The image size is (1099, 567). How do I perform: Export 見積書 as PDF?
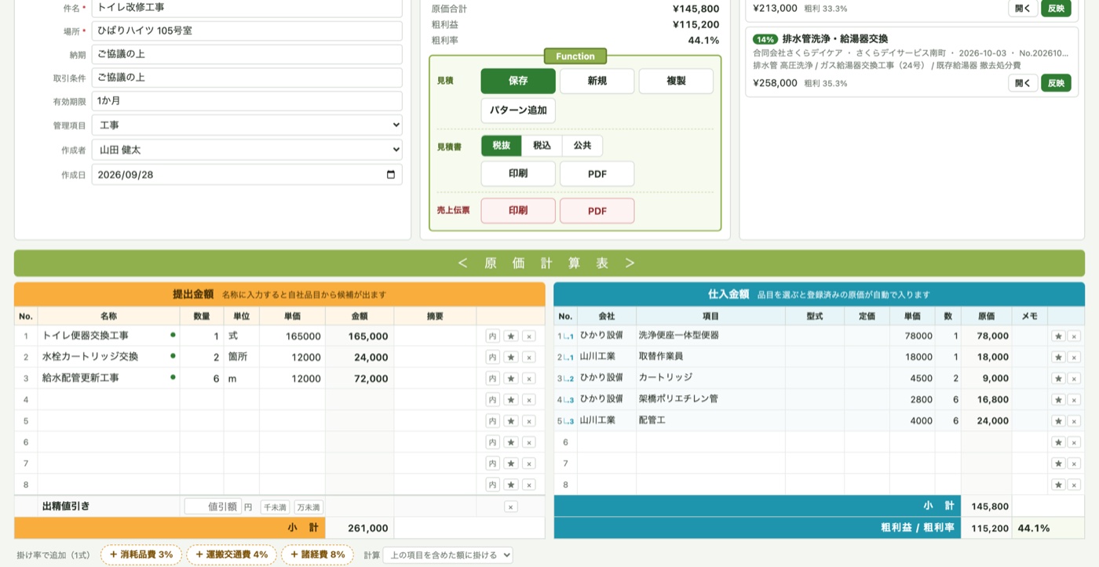(x=597, y=174)
